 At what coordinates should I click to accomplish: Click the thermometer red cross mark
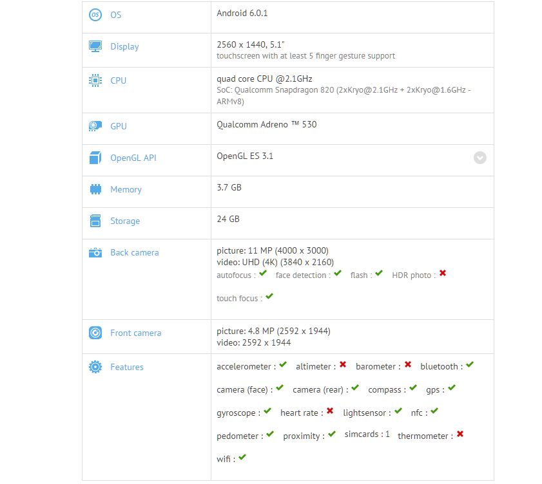coord(460,434)
